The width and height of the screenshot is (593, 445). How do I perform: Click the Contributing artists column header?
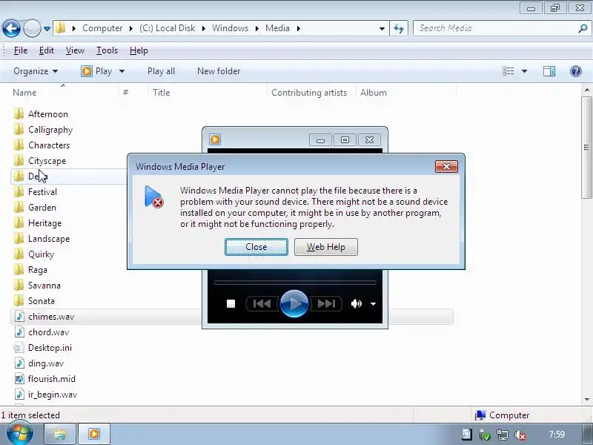click(309, 93)
